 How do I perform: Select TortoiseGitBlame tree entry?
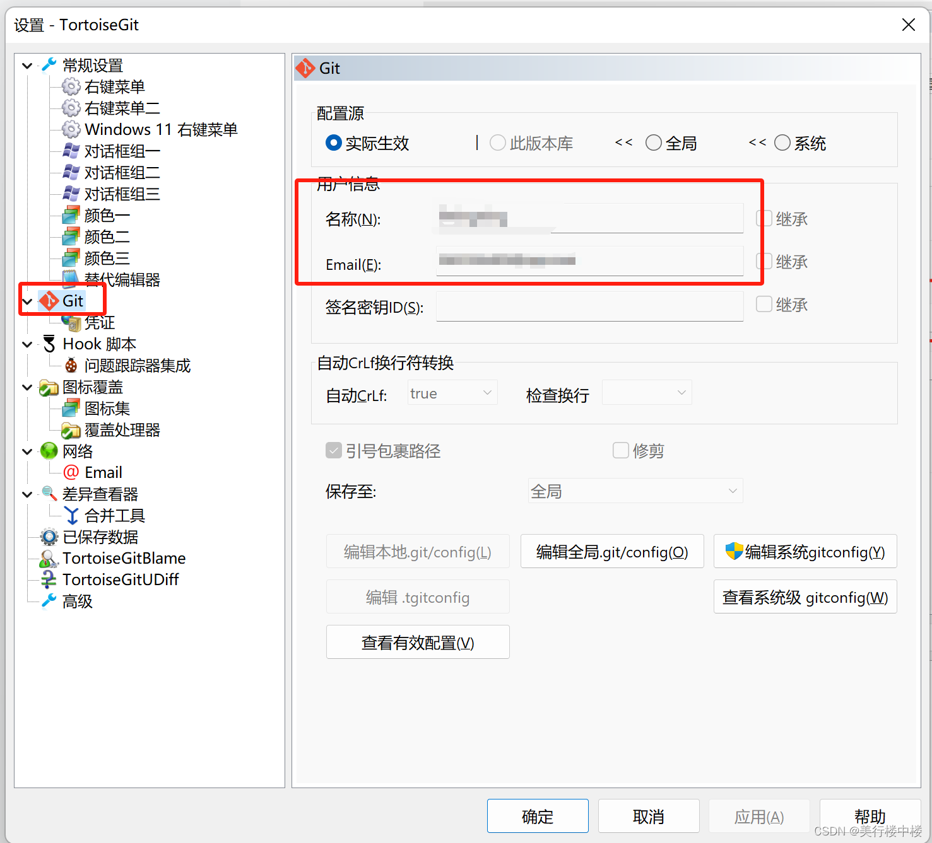[124, 558]
